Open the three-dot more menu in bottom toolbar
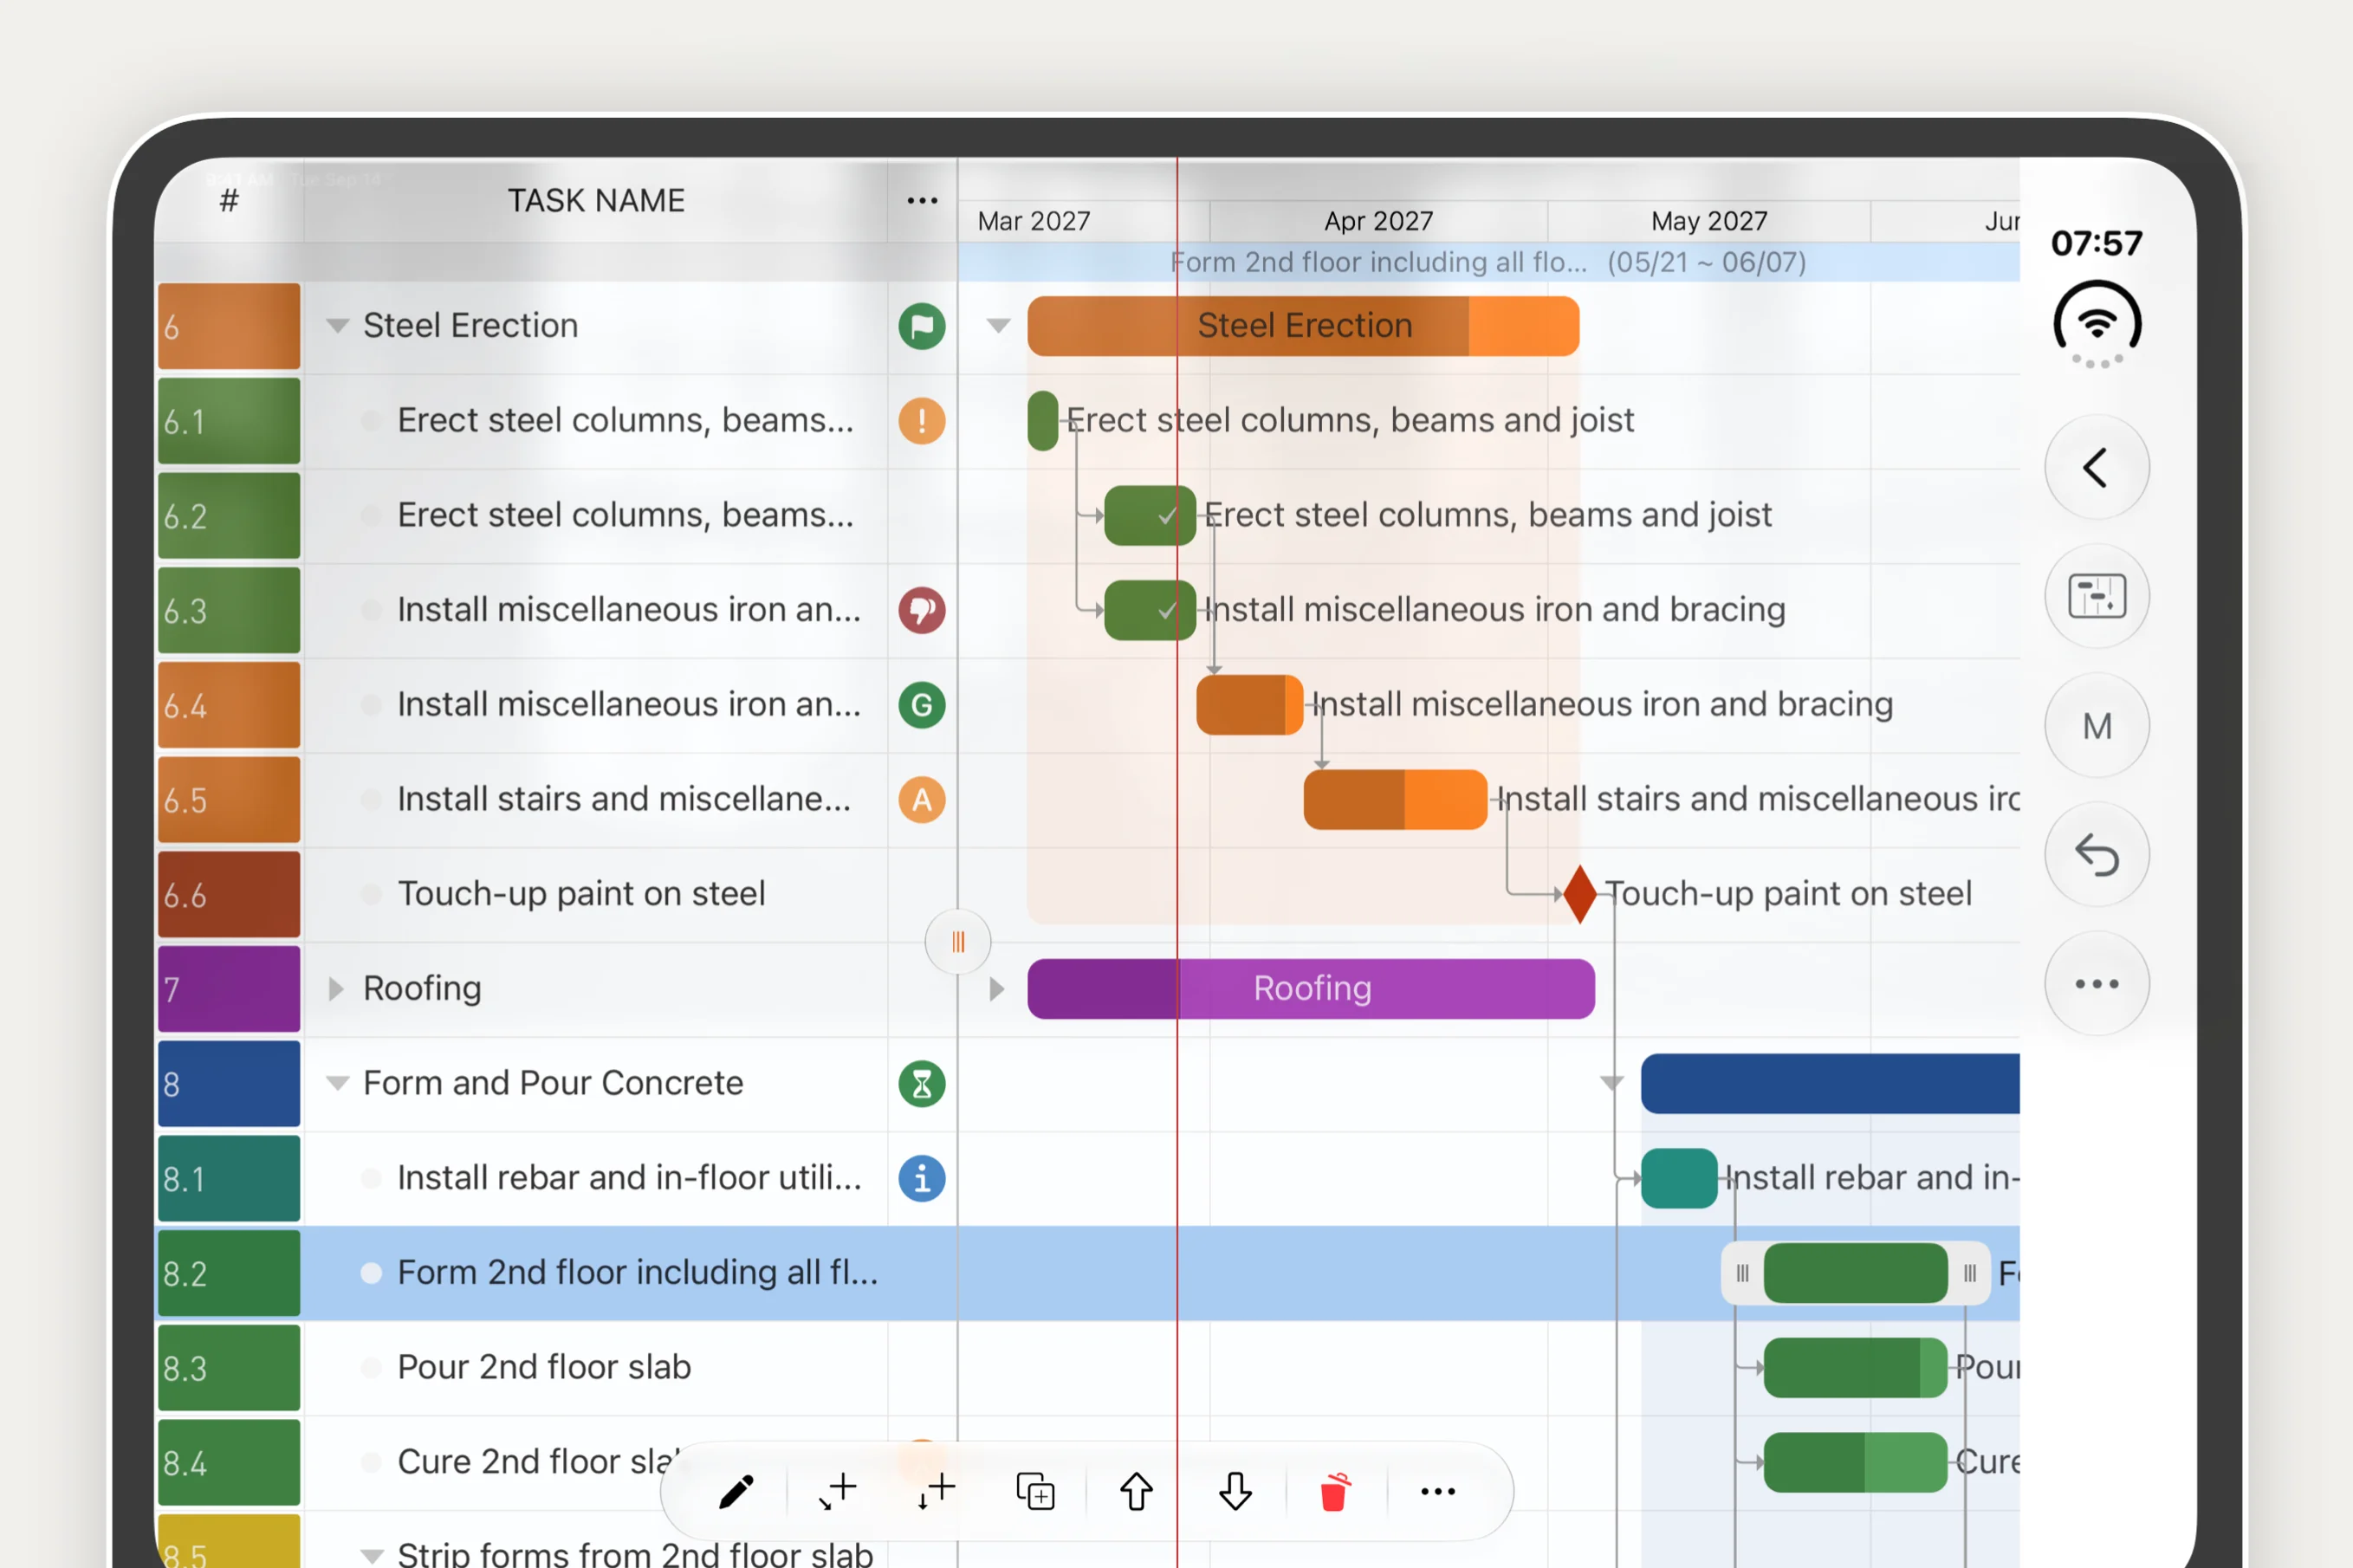Image resolution: width=2353 pixels, height=1568 pixels. 1437,1491
